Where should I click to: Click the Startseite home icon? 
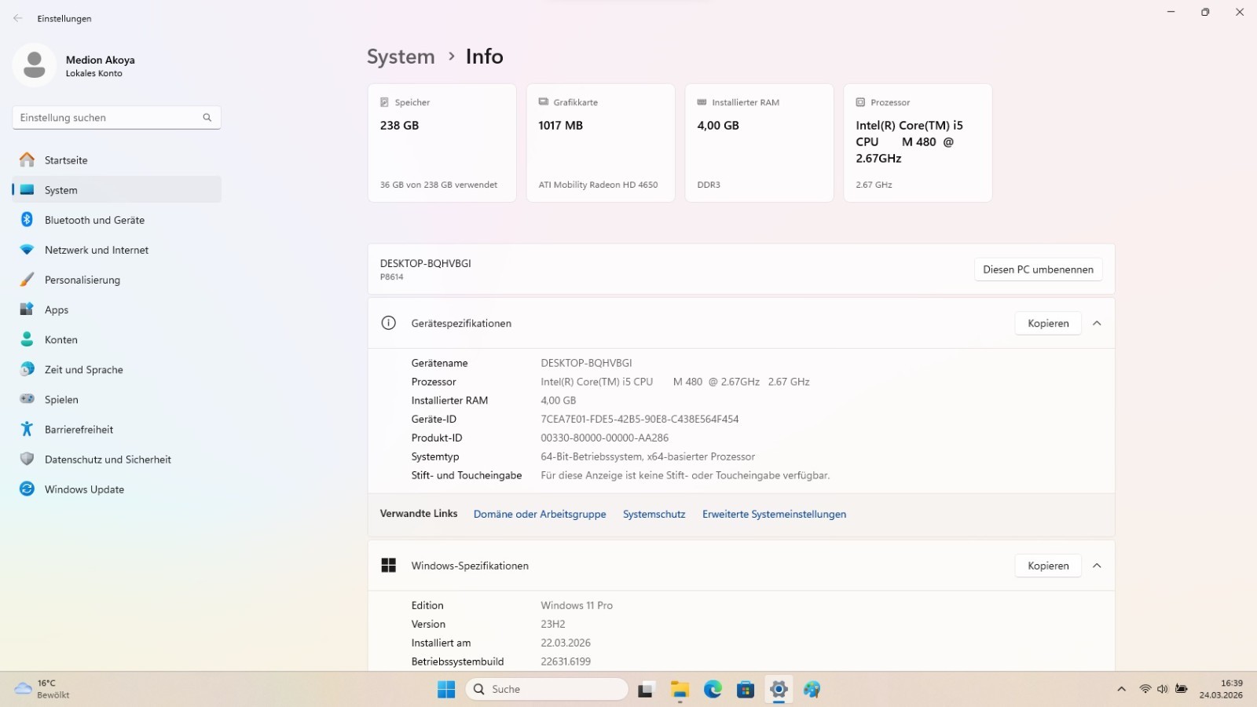pyautogui.click(x=27, y=160)
